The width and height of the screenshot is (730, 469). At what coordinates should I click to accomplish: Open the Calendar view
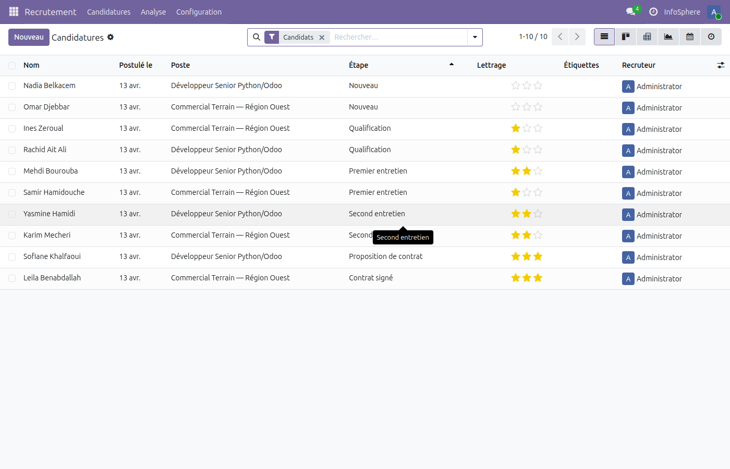point(689,37)
